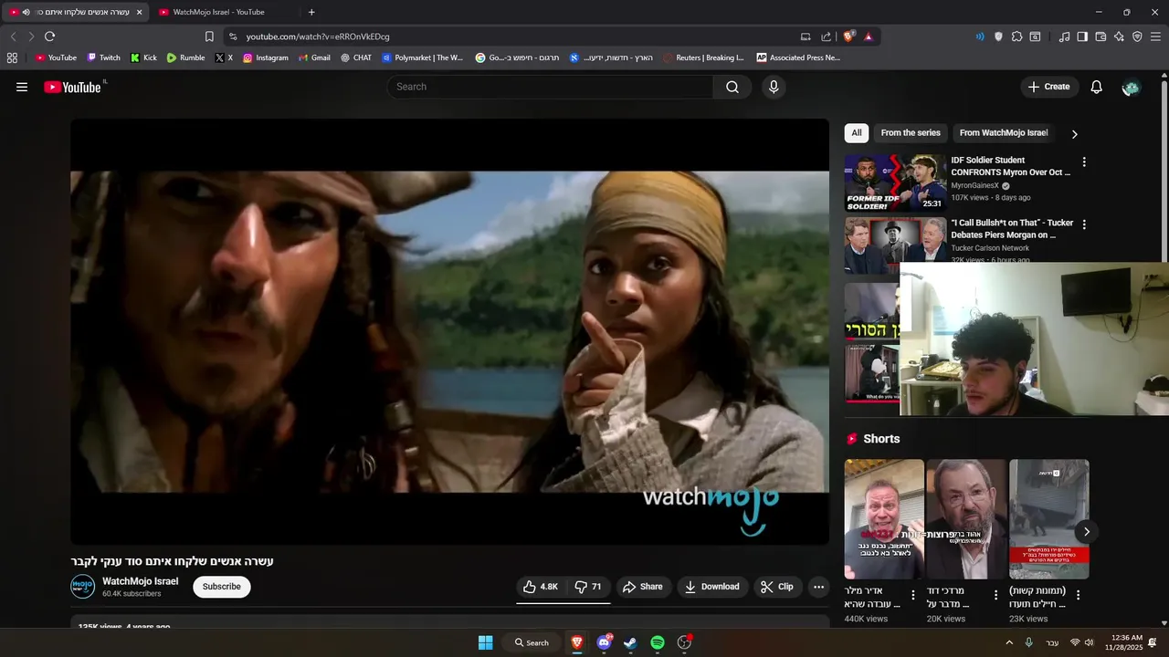Viewport: 1169px width, 657px height.
Task: Open options menu for 440K views Short
Action: point(912,595)
